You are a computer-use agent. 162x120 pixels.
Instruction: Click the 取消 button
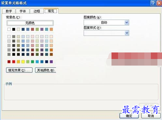[151, 116]
